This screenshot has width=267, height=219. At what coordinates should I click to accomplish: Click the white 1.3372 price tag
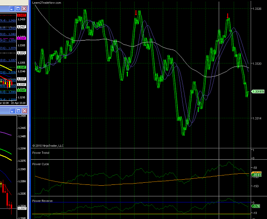(22, 53)
